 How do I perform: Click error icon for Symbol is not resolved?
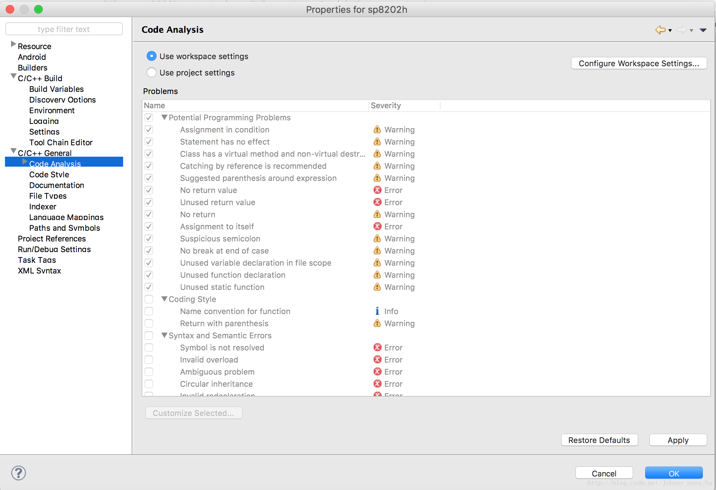[377, 348]
